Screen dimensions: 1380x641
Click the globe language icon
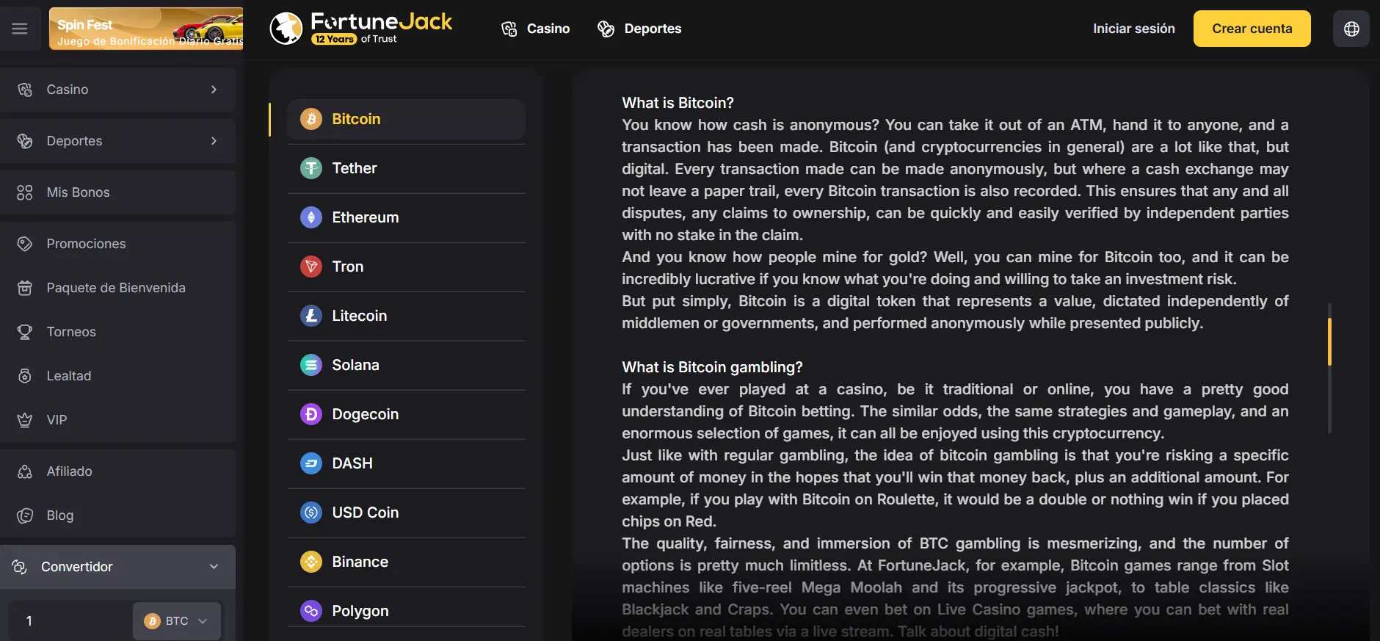1351,29
